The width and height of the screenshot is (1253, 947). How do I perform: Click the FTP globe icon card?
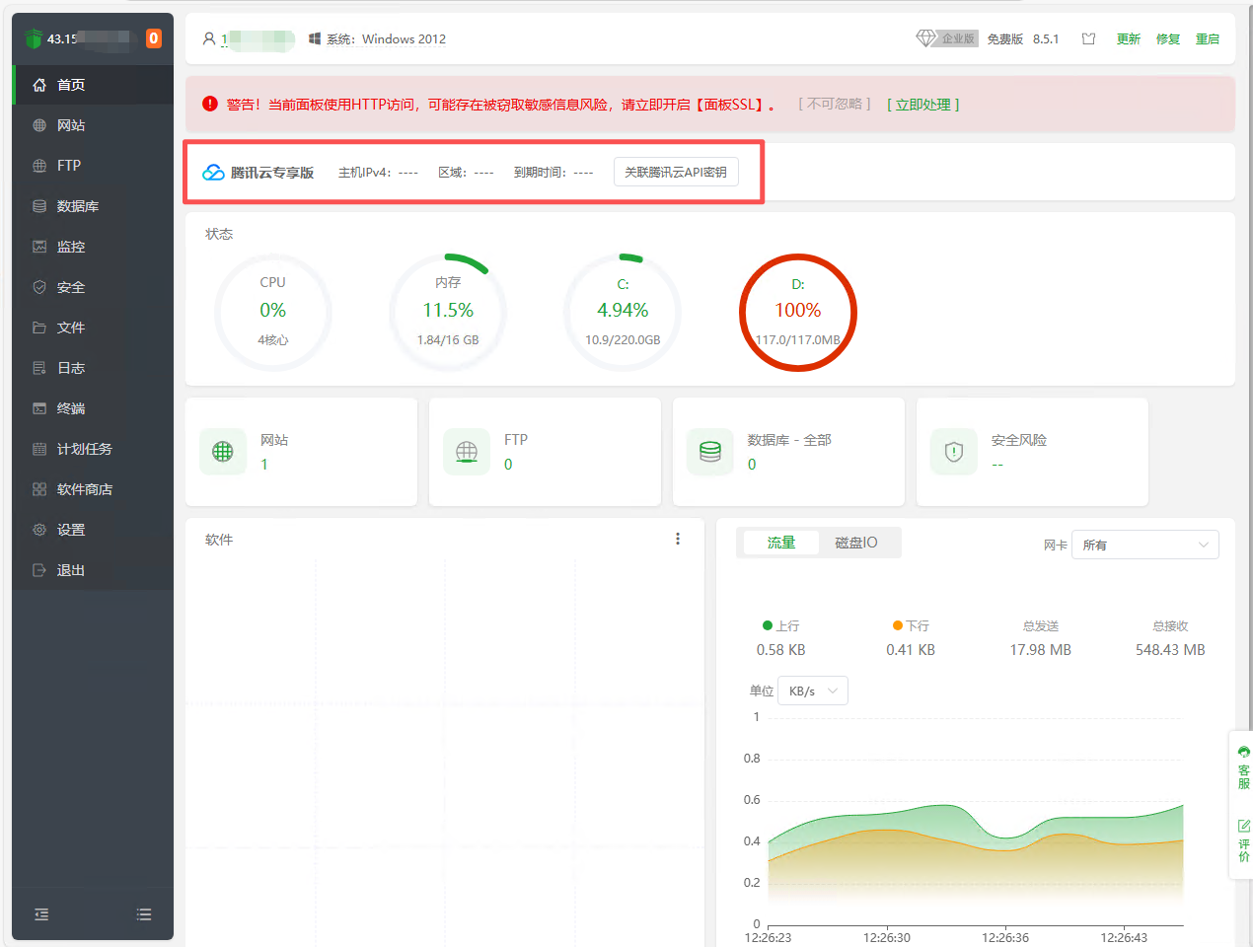coord(467,452)
